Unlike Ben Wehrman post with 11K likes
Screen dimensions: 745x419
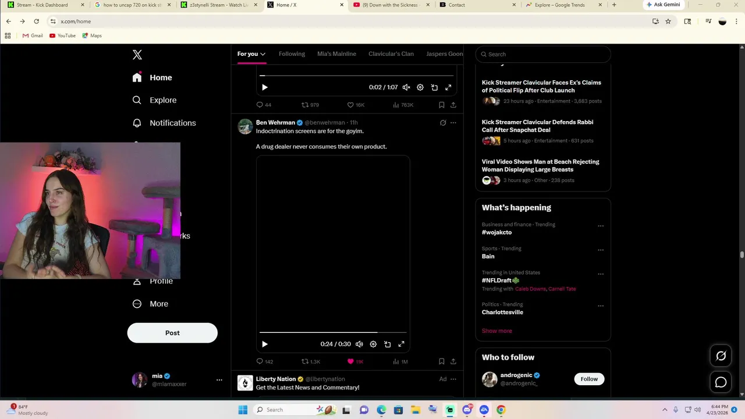(355, 361)
